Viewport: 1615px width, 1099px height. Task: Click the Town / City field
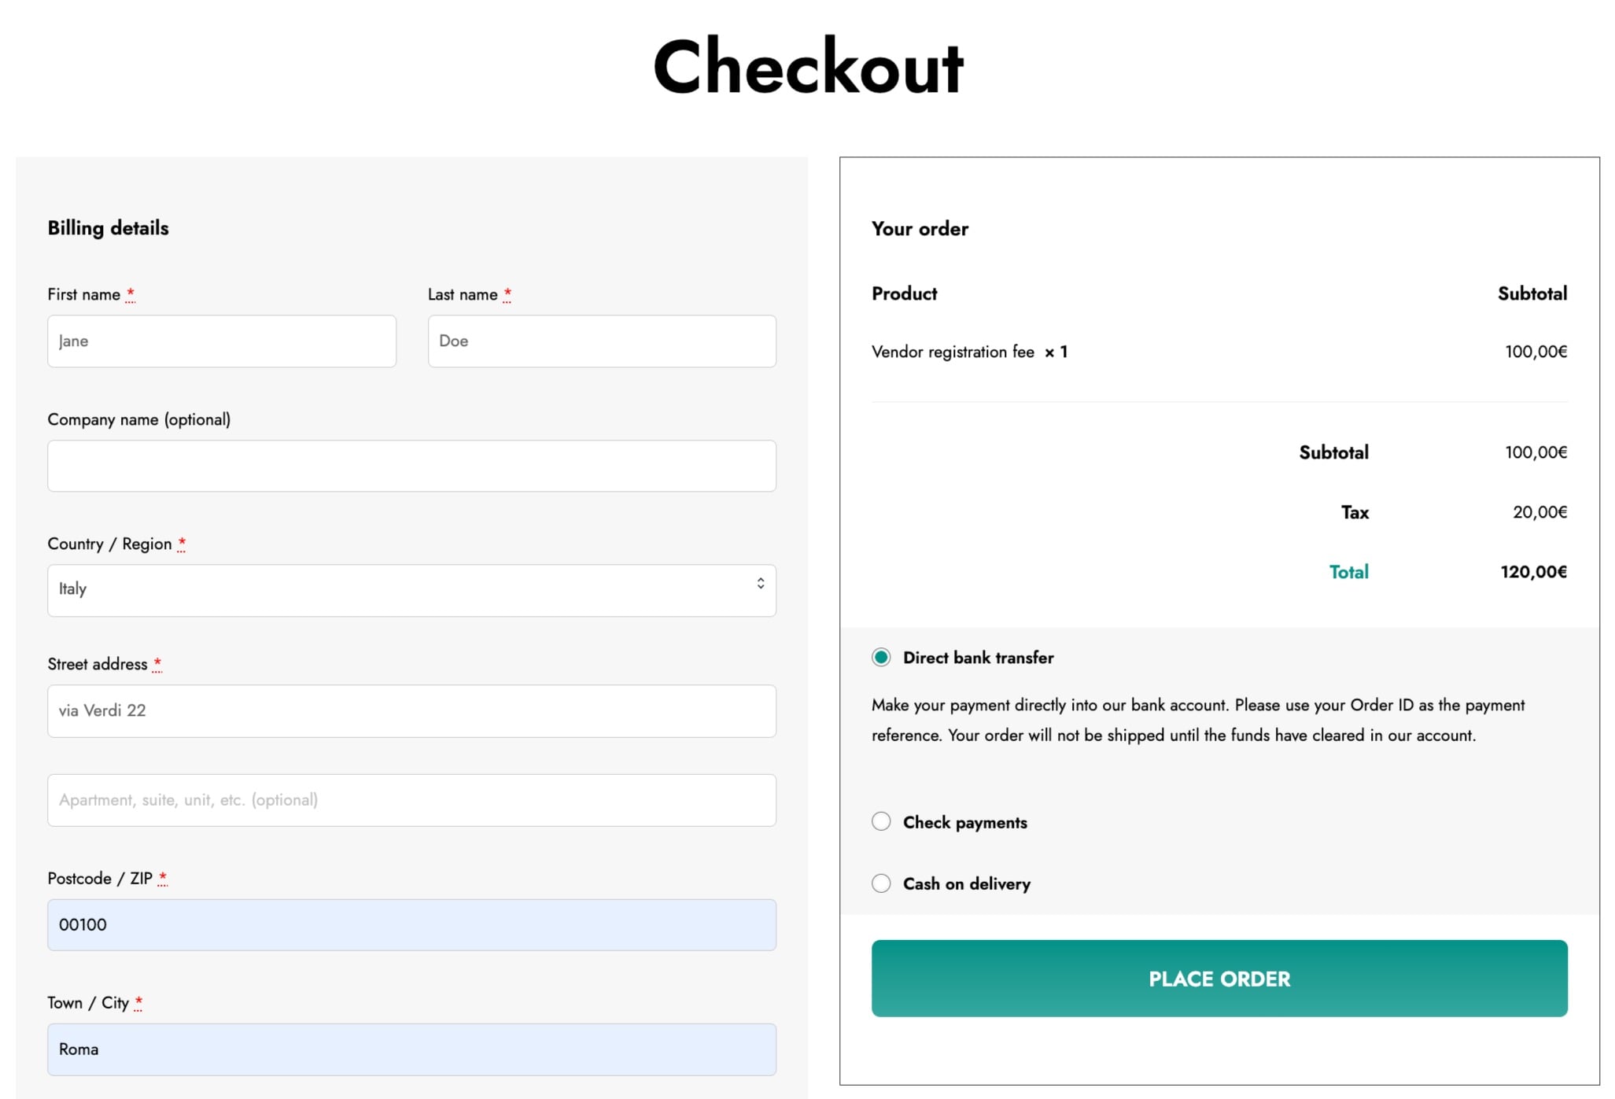(x=411, y=1049)
